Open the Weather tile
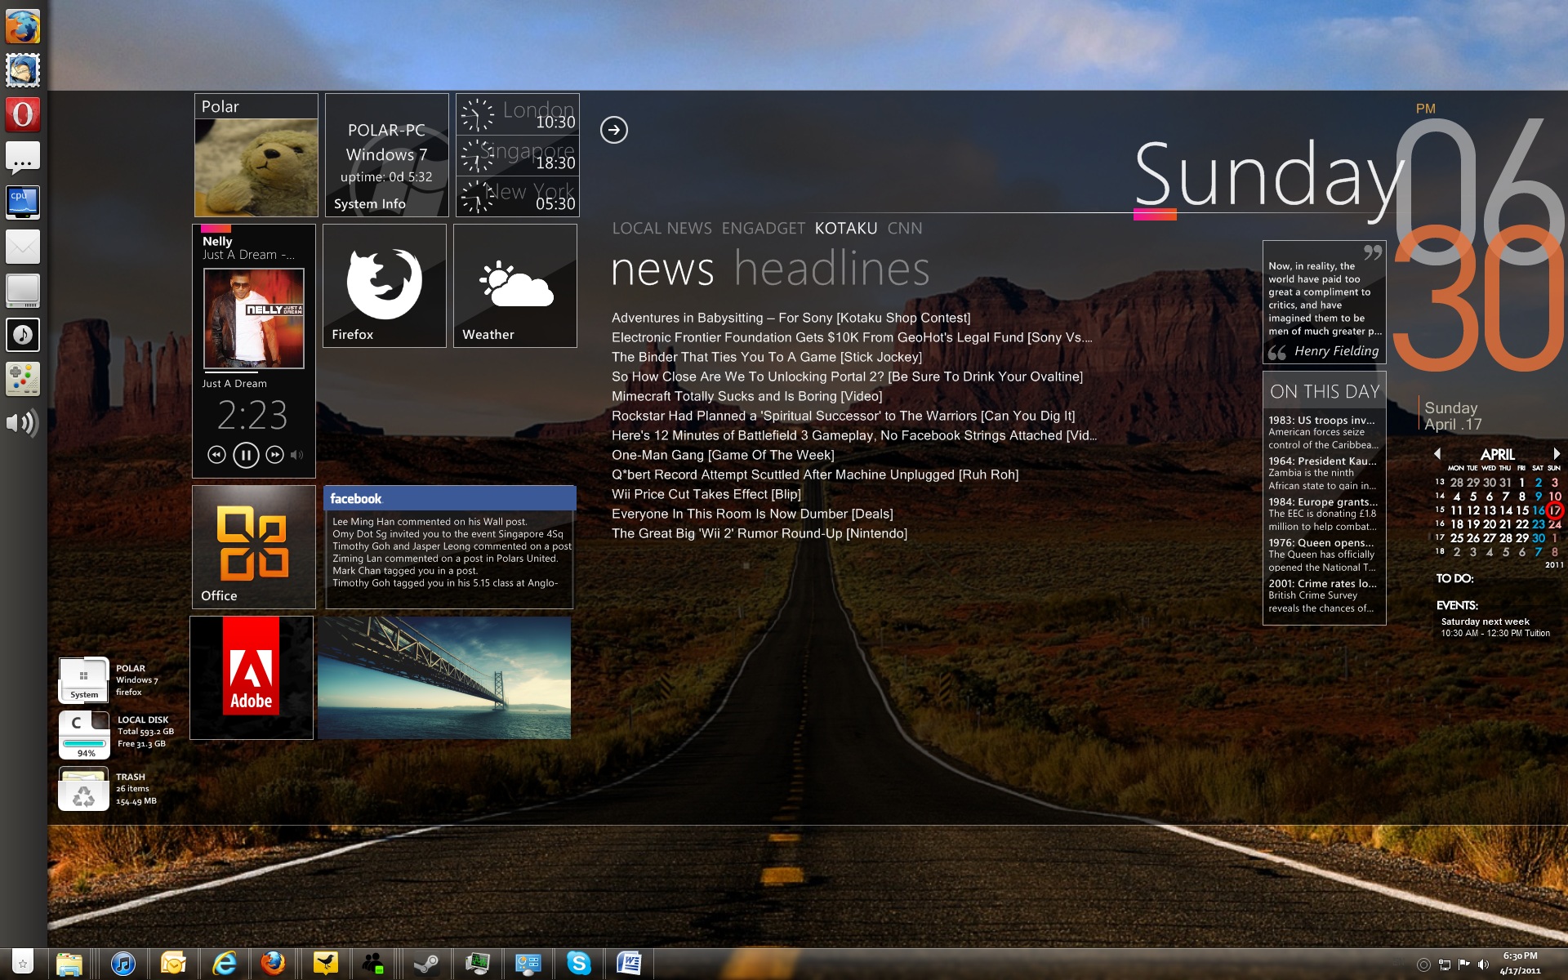 point(515,286)
